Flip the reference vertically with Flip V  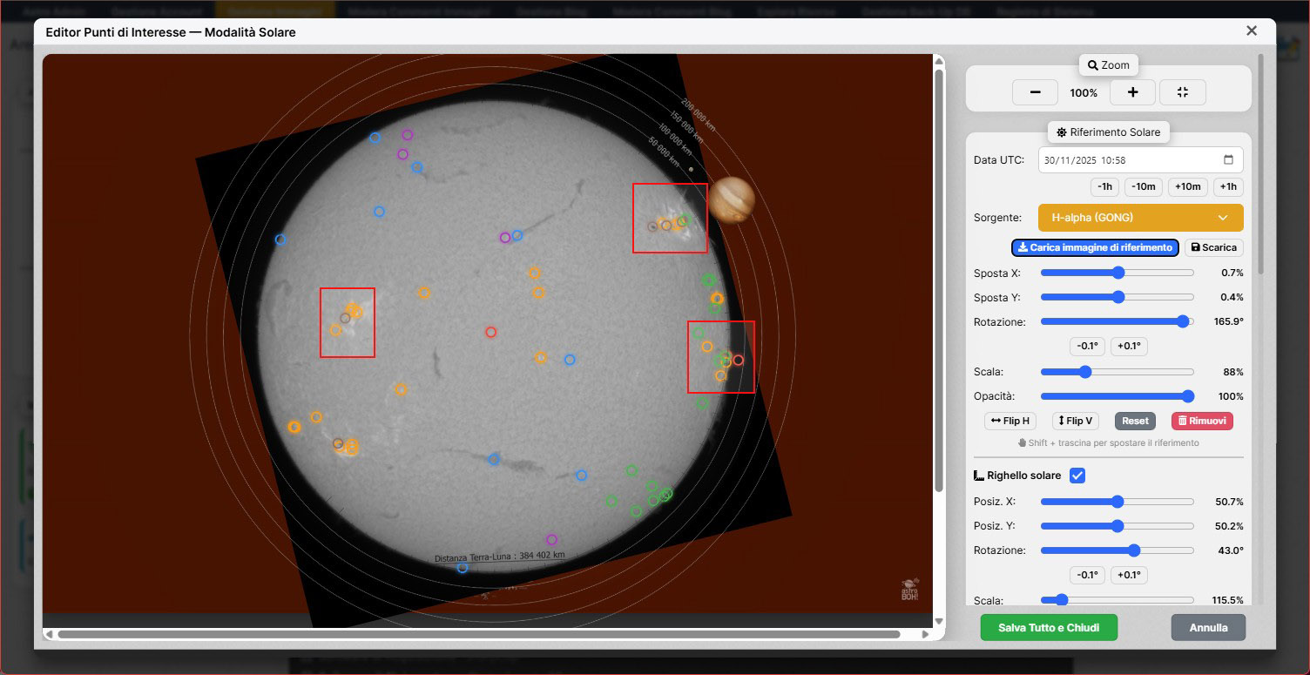1076,421
